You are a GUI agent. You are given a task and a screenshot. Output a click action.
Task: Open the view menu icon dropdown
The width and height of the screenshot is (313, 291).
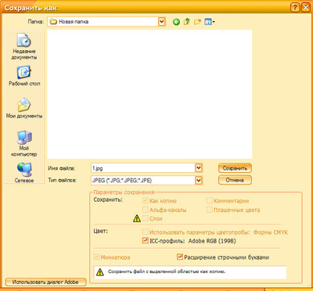coord(210,22)
